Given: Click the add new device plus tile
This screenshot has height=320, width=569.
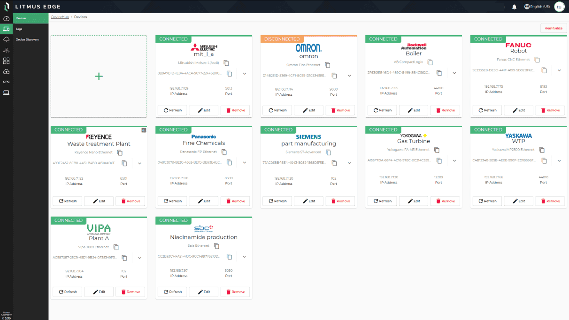Looking at the screenshot, I should pyautogui.click(x=99, y=76).
